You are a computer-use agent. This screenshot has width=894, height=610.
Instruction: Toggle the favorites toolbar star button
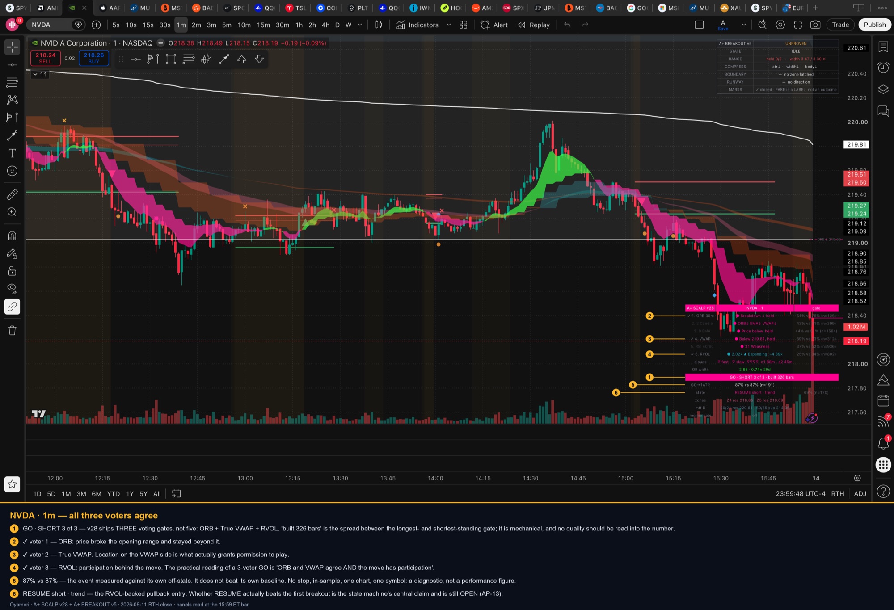tap(12, 484)
